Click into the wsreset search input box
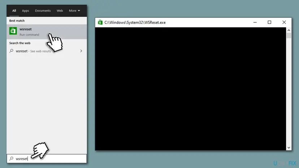 (x=47, y=159)
